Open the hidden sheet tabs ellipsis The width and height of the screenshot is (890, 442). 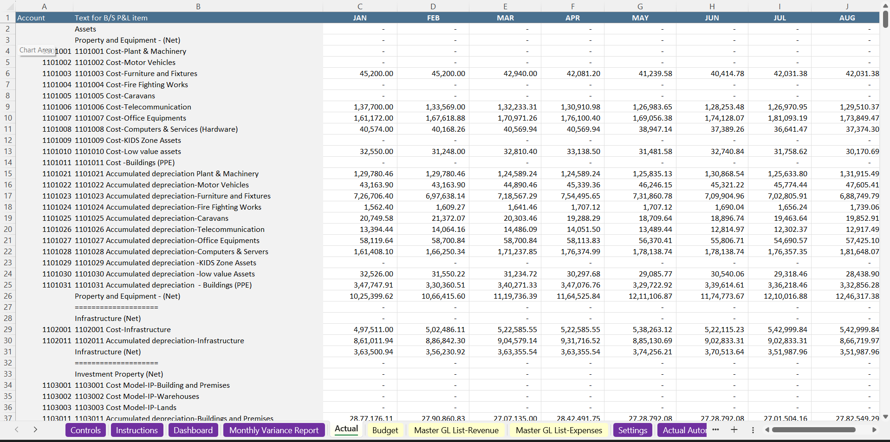[715, 429]
